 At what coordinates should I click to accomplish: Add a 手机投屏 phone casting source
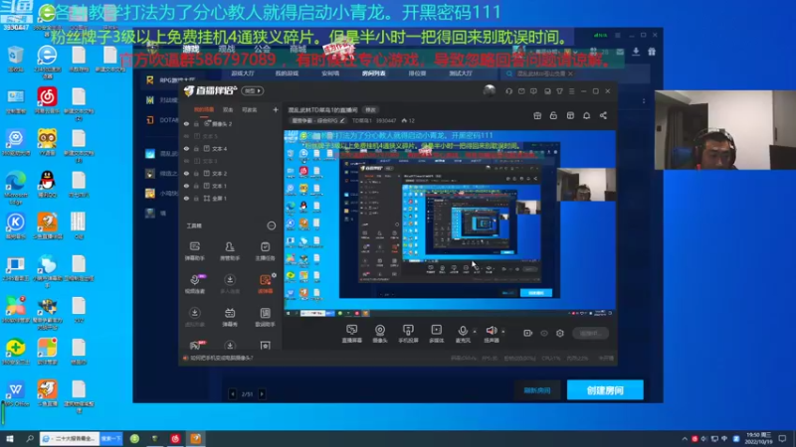click(x=408, y=334)
